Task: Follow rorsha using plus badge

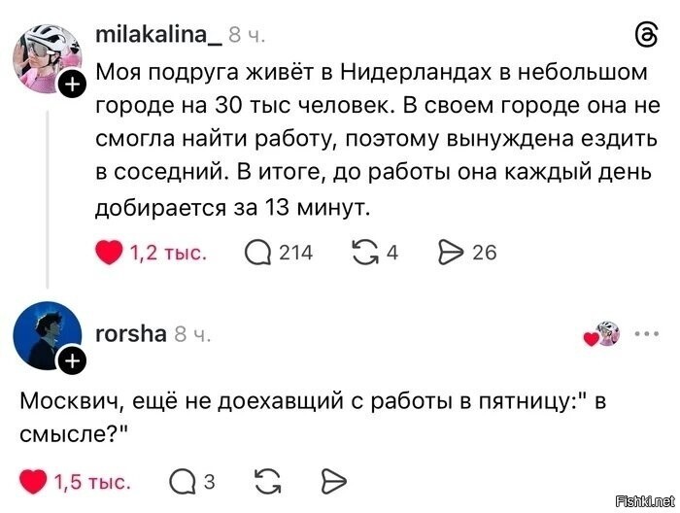Action: pyautogui.click(x=73, y=363)
